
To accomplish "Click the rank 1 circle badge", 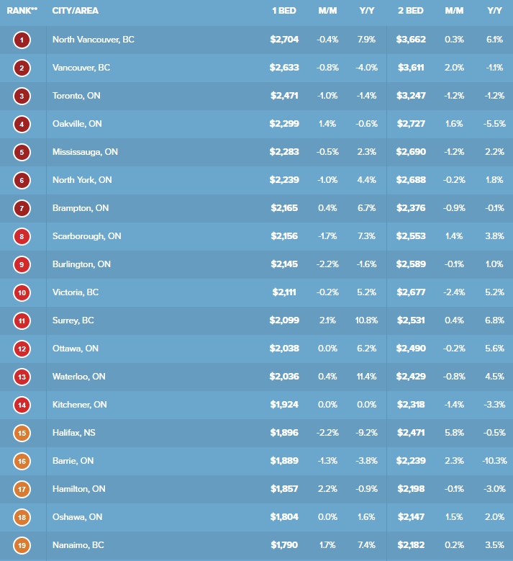I will pos(22,40).
